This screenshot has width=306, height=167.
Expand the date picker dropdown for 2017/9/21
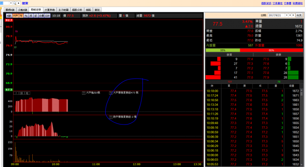pos(287,15)
